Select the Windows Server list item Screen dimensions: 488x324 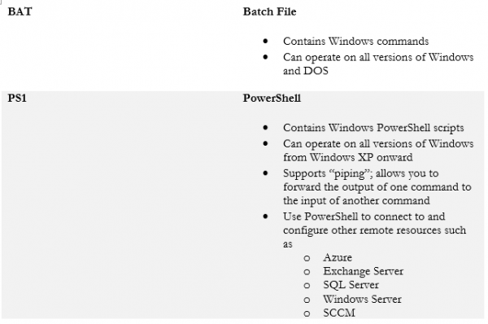362,299
